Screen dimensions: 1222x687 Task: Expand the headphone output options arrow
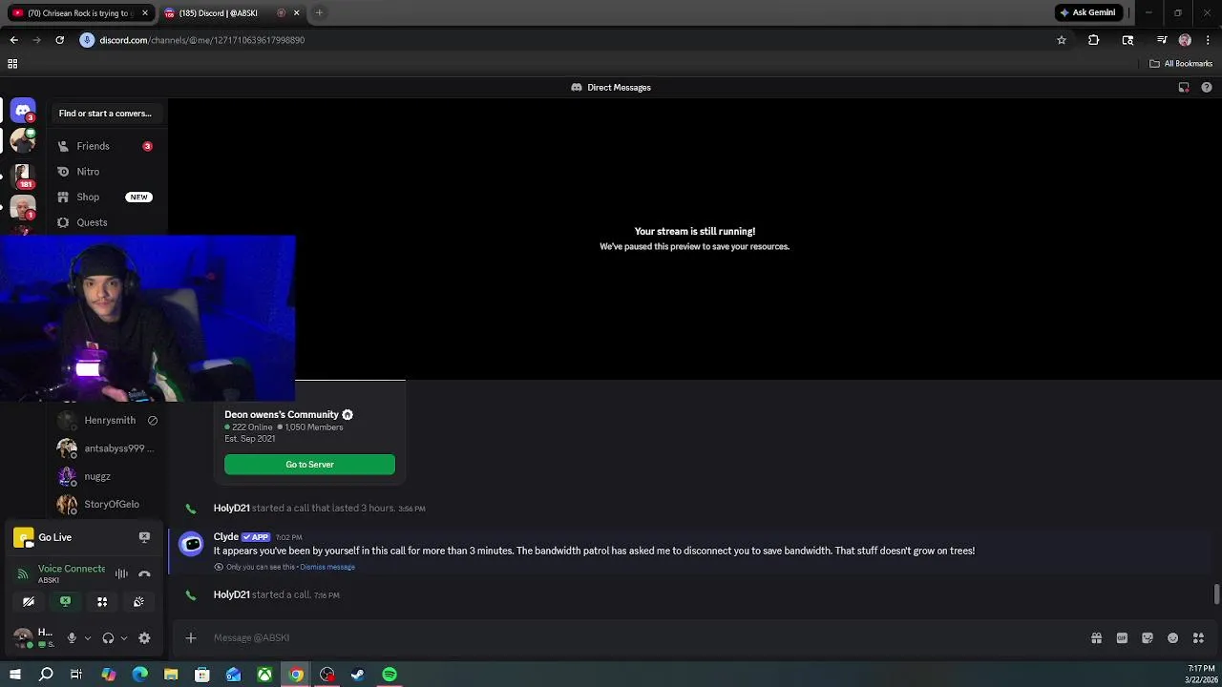click(123, 638)
